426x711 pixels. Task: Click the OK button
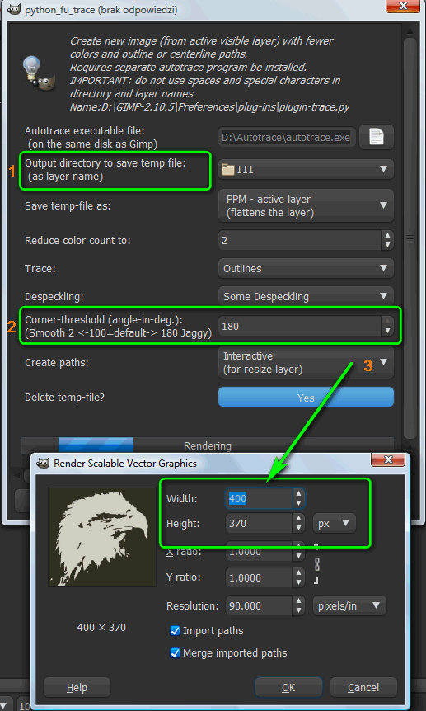click(x=288, y=687)
